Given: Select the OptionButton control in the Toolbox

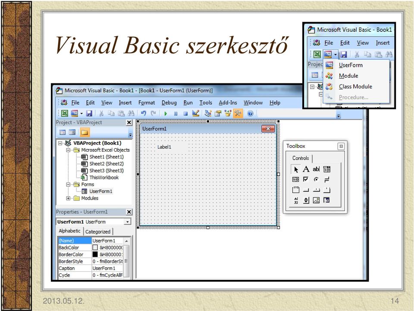Looking at the screenshot, I should tap(316, 180).
